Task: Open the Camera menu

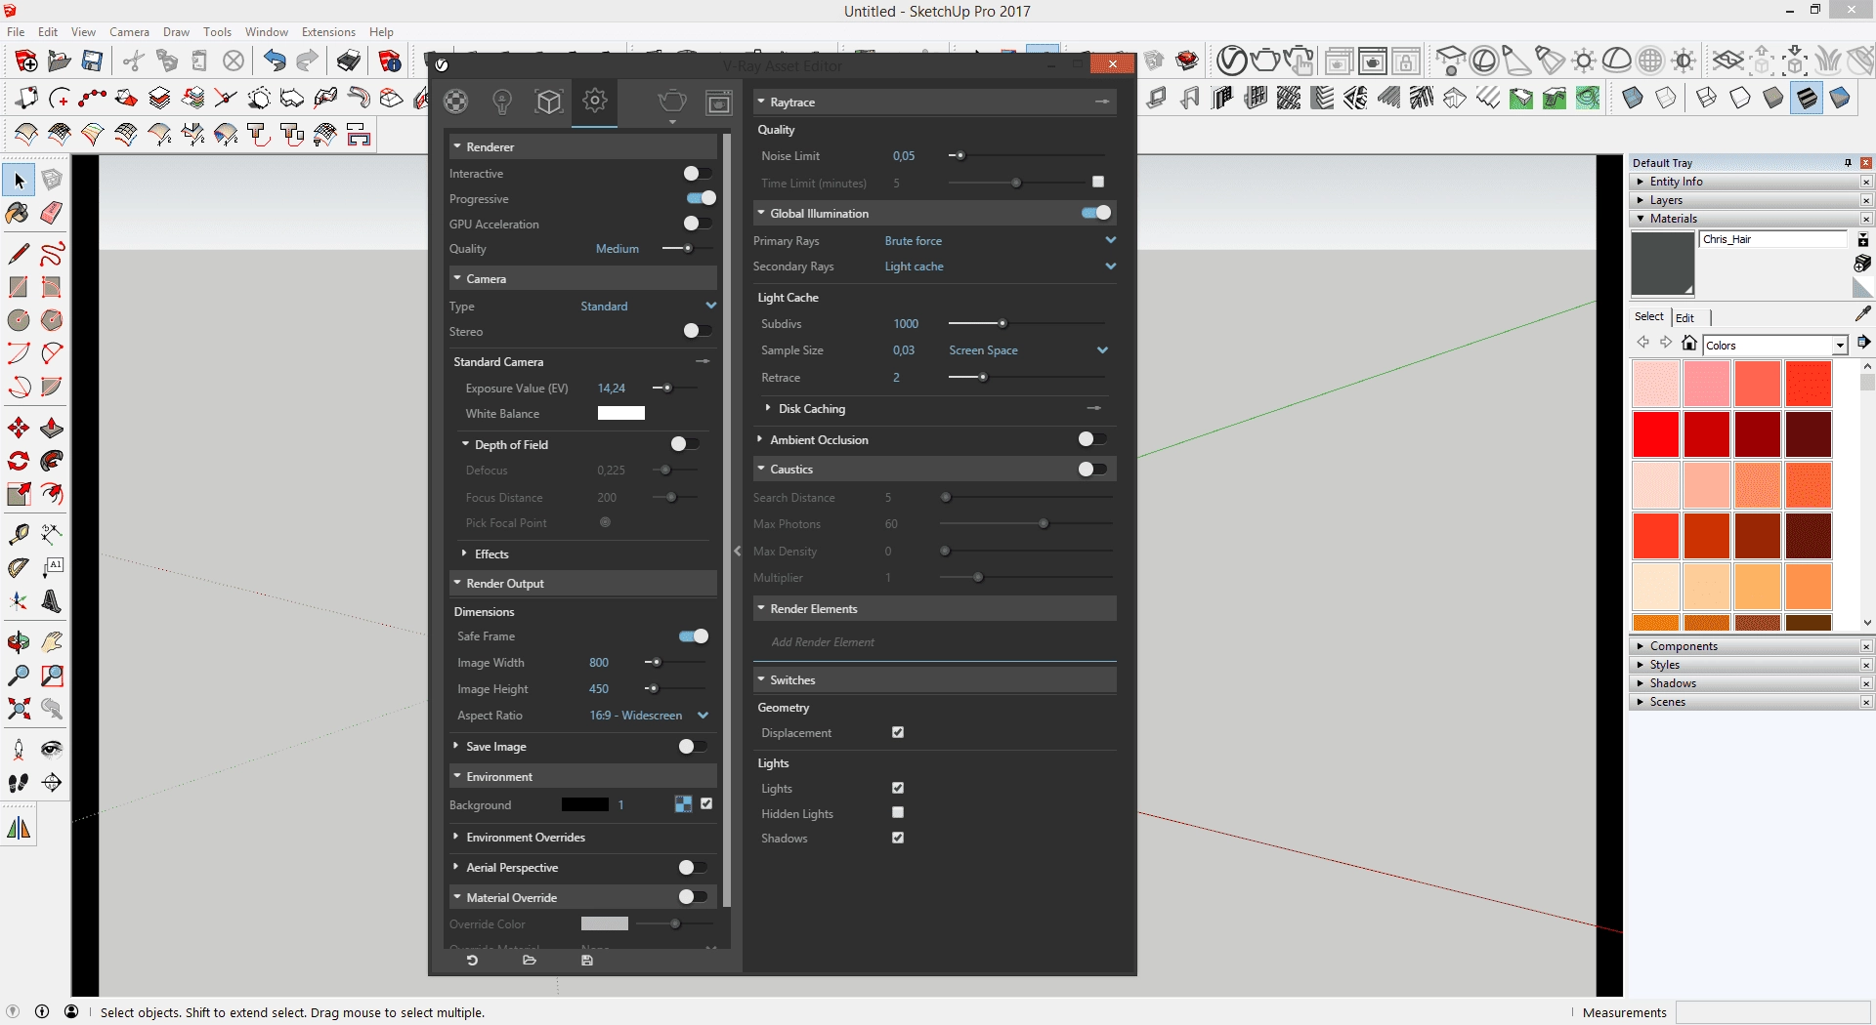Action: pyautogui.click(x=129, y=31)
